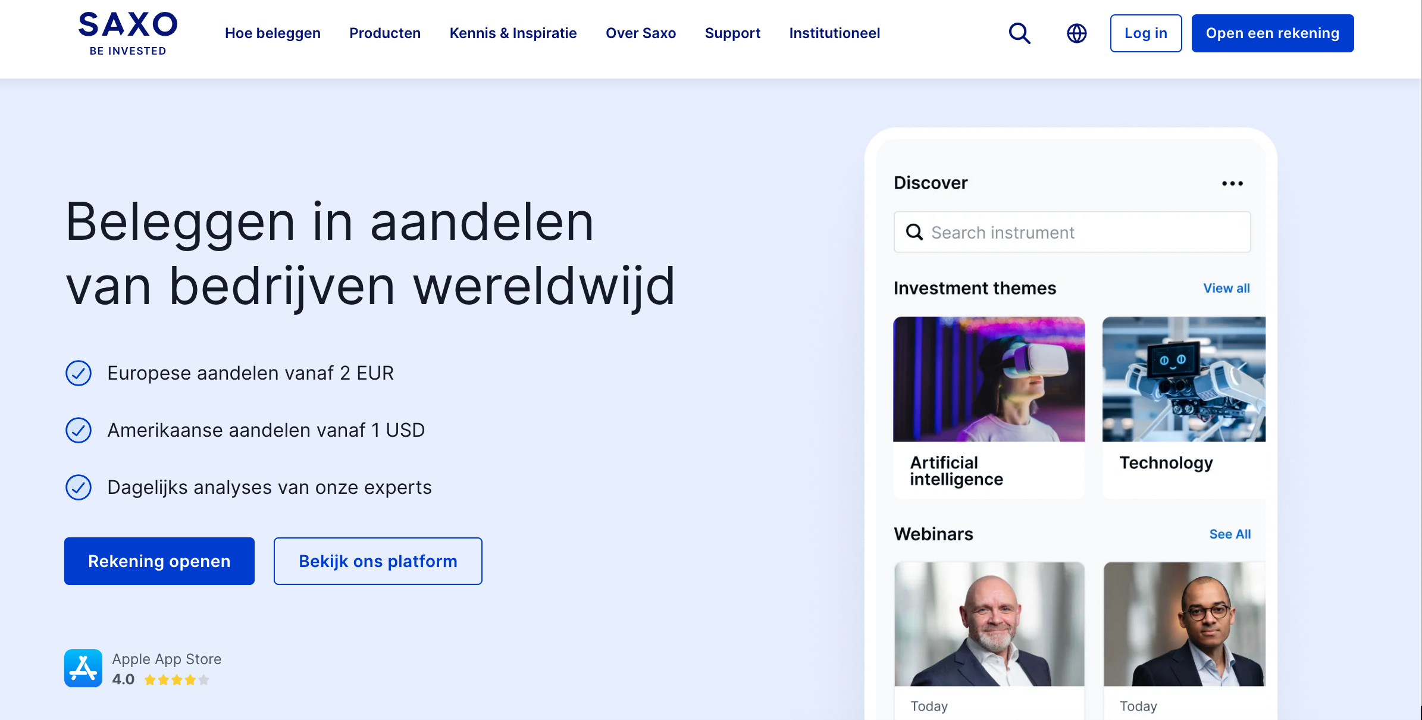Open the Hoe beleggen menu

(x=273, y=33)
